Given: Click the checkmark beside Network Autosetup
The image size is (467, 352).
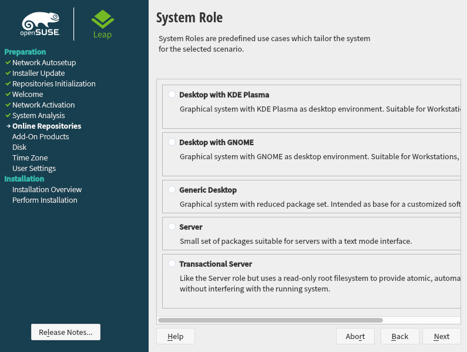Looking at the screenshot, I should click(8, 62).
